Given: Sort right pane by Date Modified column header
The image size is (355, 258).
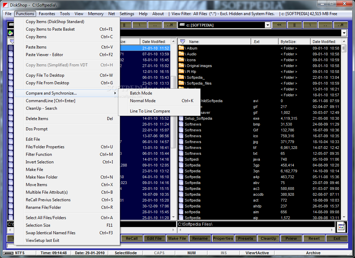Looking at the screenshot, I should coord(326,42).
